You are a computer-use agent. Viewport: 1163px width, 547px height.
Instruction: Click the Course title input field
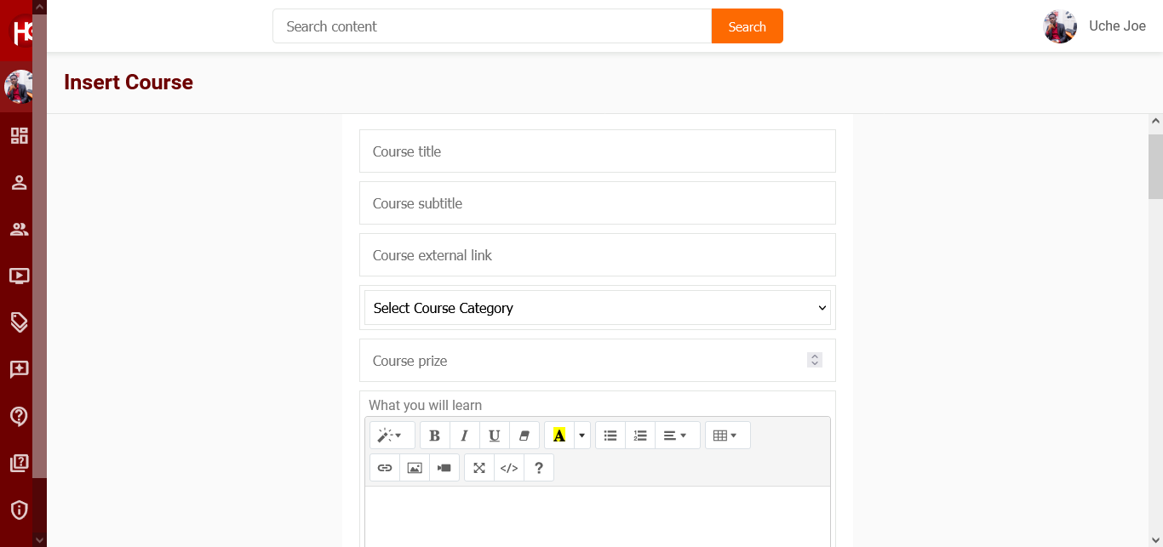(x=597, y=151)
